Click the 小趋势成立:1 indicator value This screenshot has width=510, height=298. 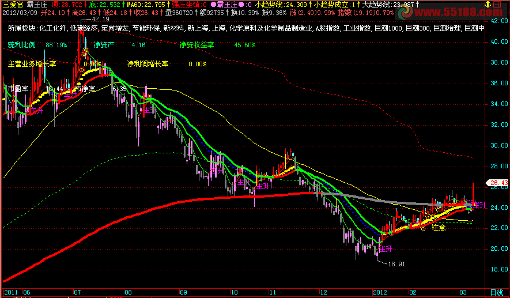[x=334, y=5]
